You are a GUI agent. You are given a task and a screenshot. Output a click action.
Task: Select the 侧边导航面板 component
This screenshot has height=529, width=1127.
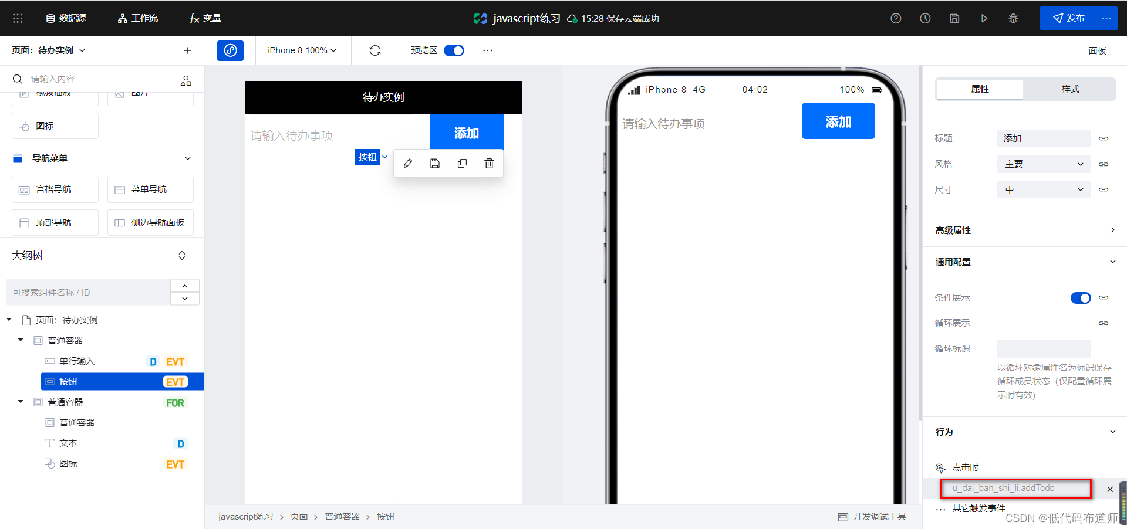click(150, 223)
